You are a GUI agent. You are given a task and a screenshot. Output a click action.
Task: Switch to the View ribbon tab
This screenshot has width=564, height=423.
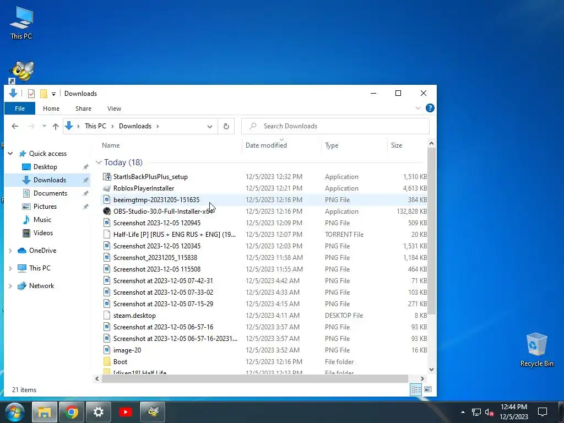click(114, 109)
